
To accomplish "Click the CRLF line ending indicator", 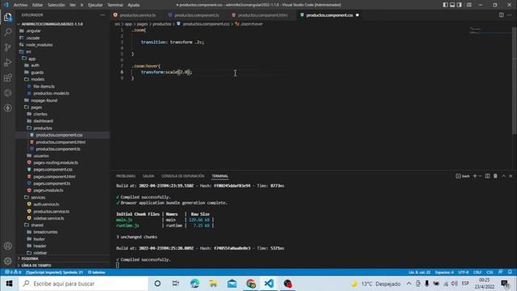I will 477,272.
